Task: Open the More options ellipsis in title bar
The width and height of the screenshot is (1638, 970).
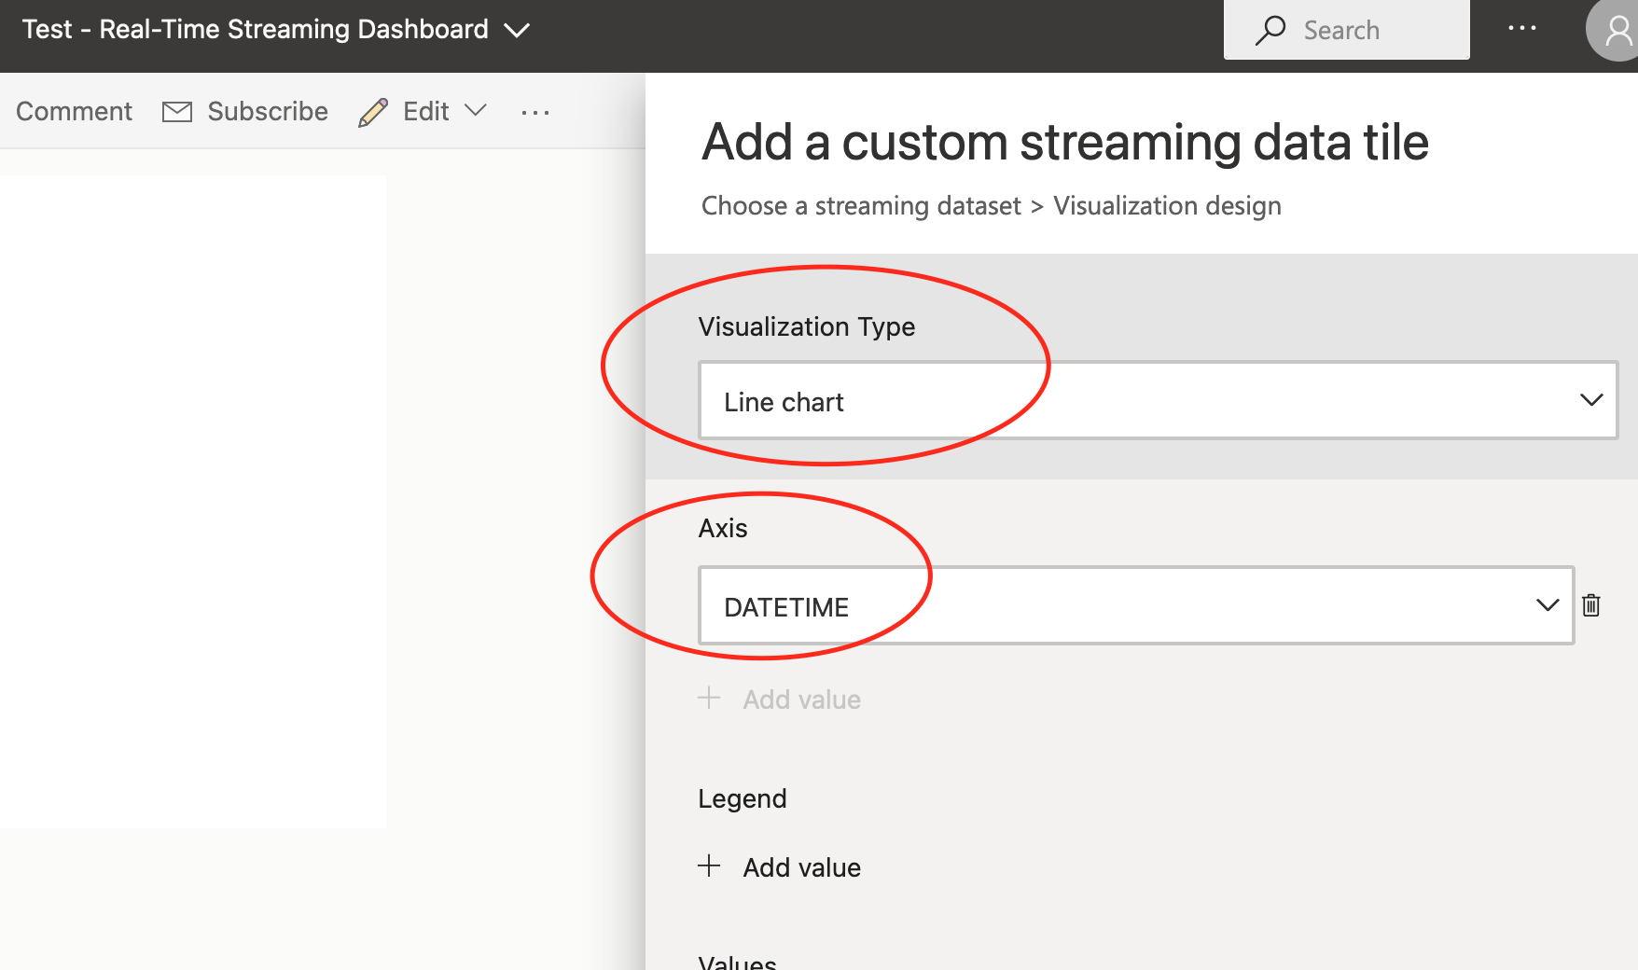Action: point(1522,29)
